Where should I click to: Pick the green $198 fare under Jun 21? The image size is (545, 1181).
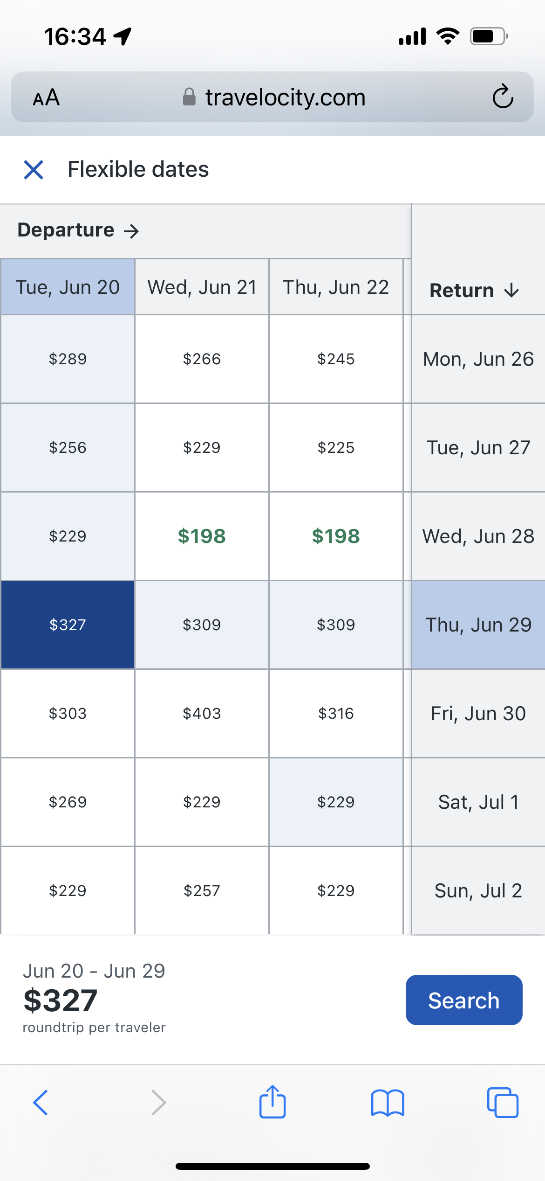point(202,536)
